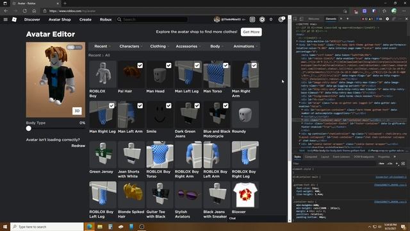Viewport: 410px width, 231px height.
Task: Uncheck the Smile face checkbox
Action: (x=168, y=105)
